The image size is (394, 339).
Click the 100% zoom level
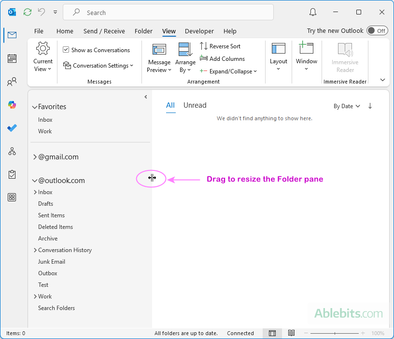(378, 333)
